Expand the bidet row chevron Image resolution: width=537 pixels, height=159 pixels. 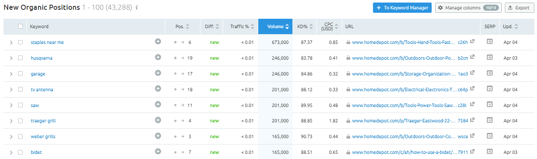11,152
